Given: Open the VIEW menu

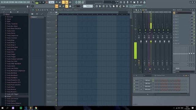Looking at the screenshot, I should point(16,2).
